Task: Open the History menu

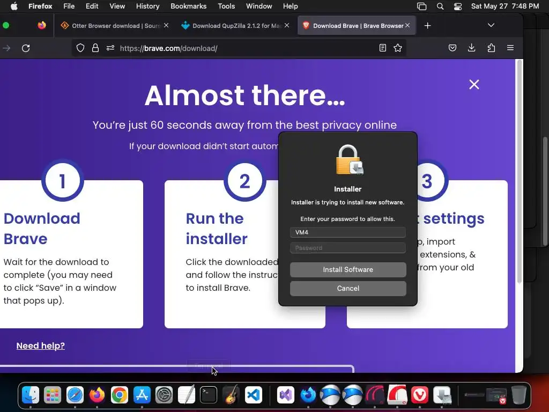Action: tap(147, 6)
